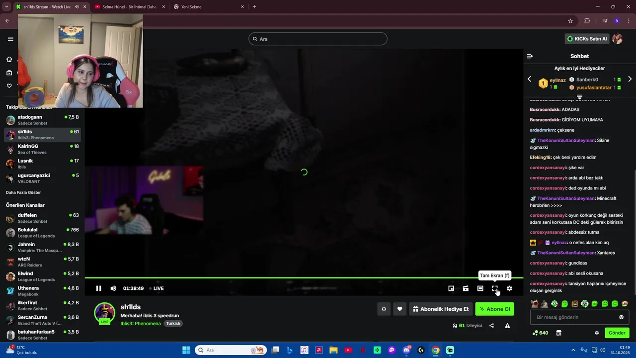The width and height of the screenshot is (636, 358).
Task: Open duffeien recommended channel
Action: pyautogui.click(x=42, y=218)
